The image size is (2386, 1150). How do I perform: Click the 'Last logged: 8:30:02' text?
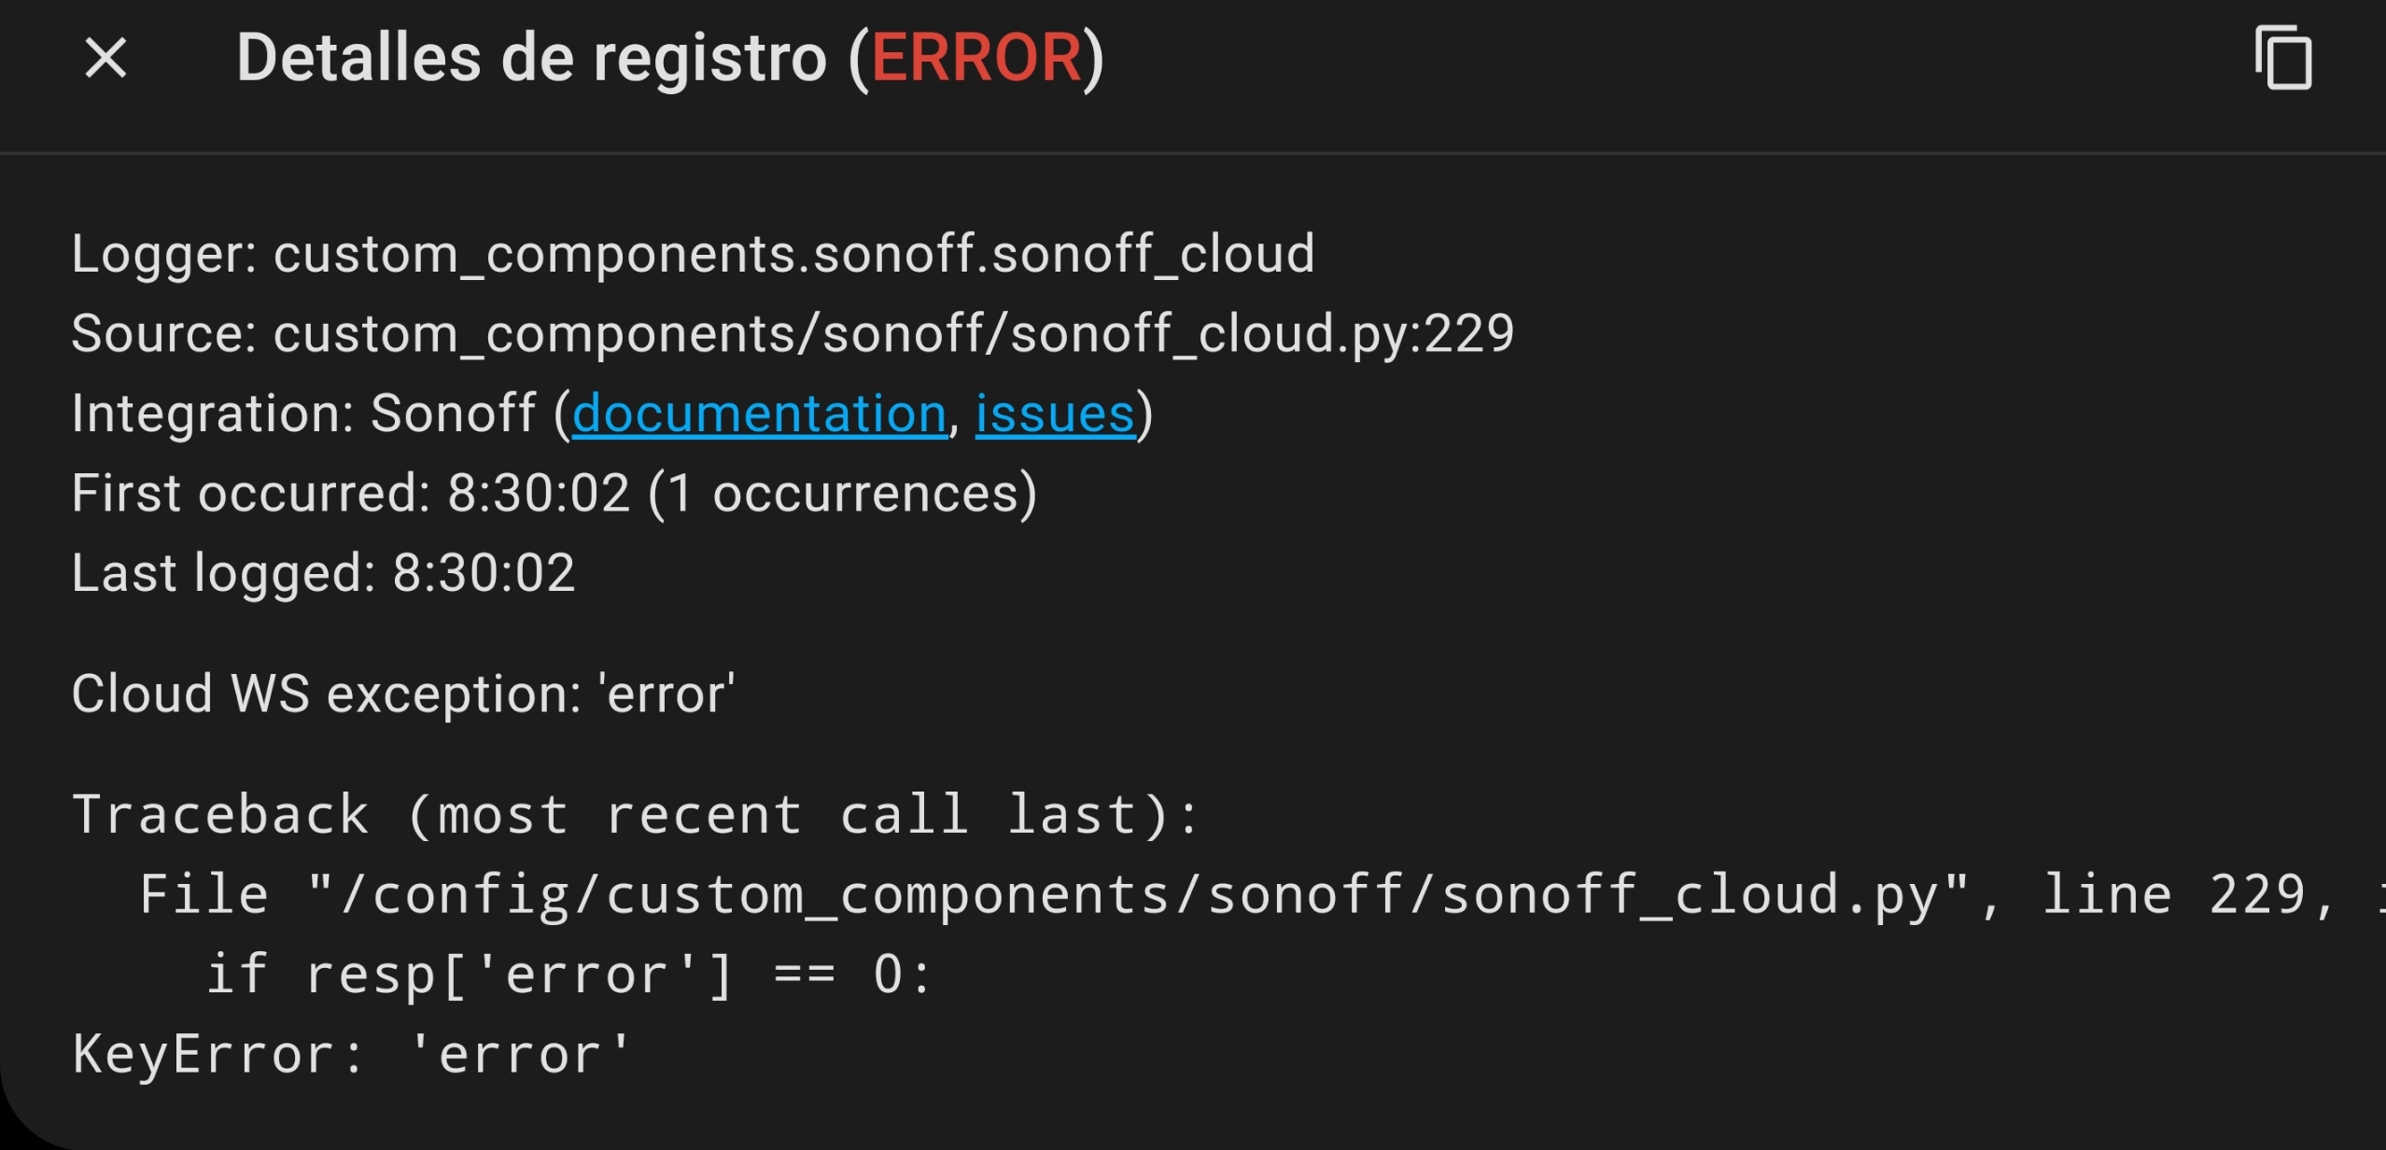(323, 573)
